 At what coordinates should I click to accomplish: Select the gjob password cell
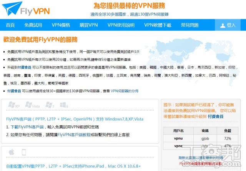205,138
